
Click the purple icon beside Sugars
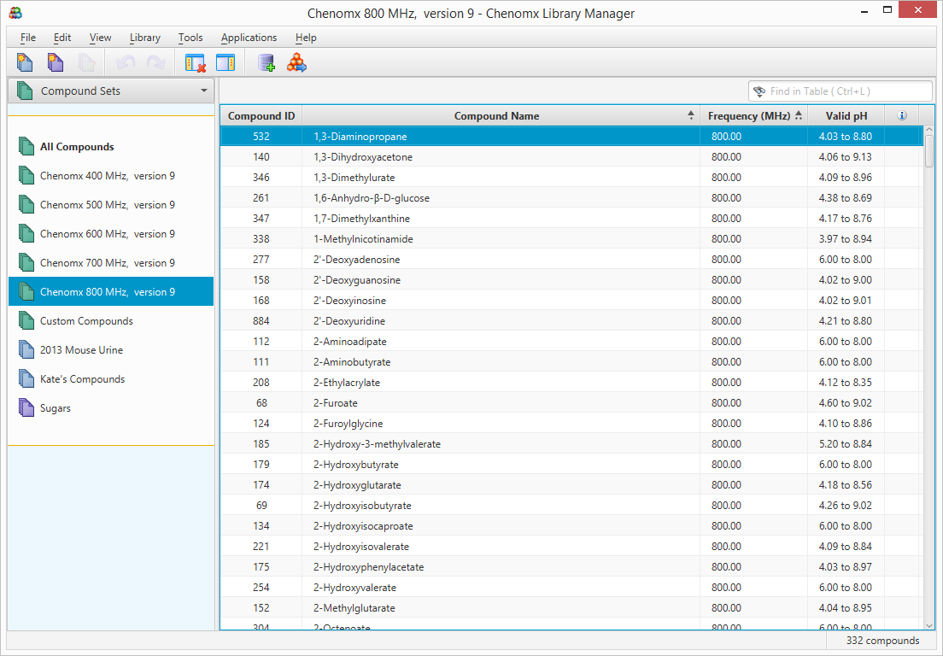(x=26, y=407)
